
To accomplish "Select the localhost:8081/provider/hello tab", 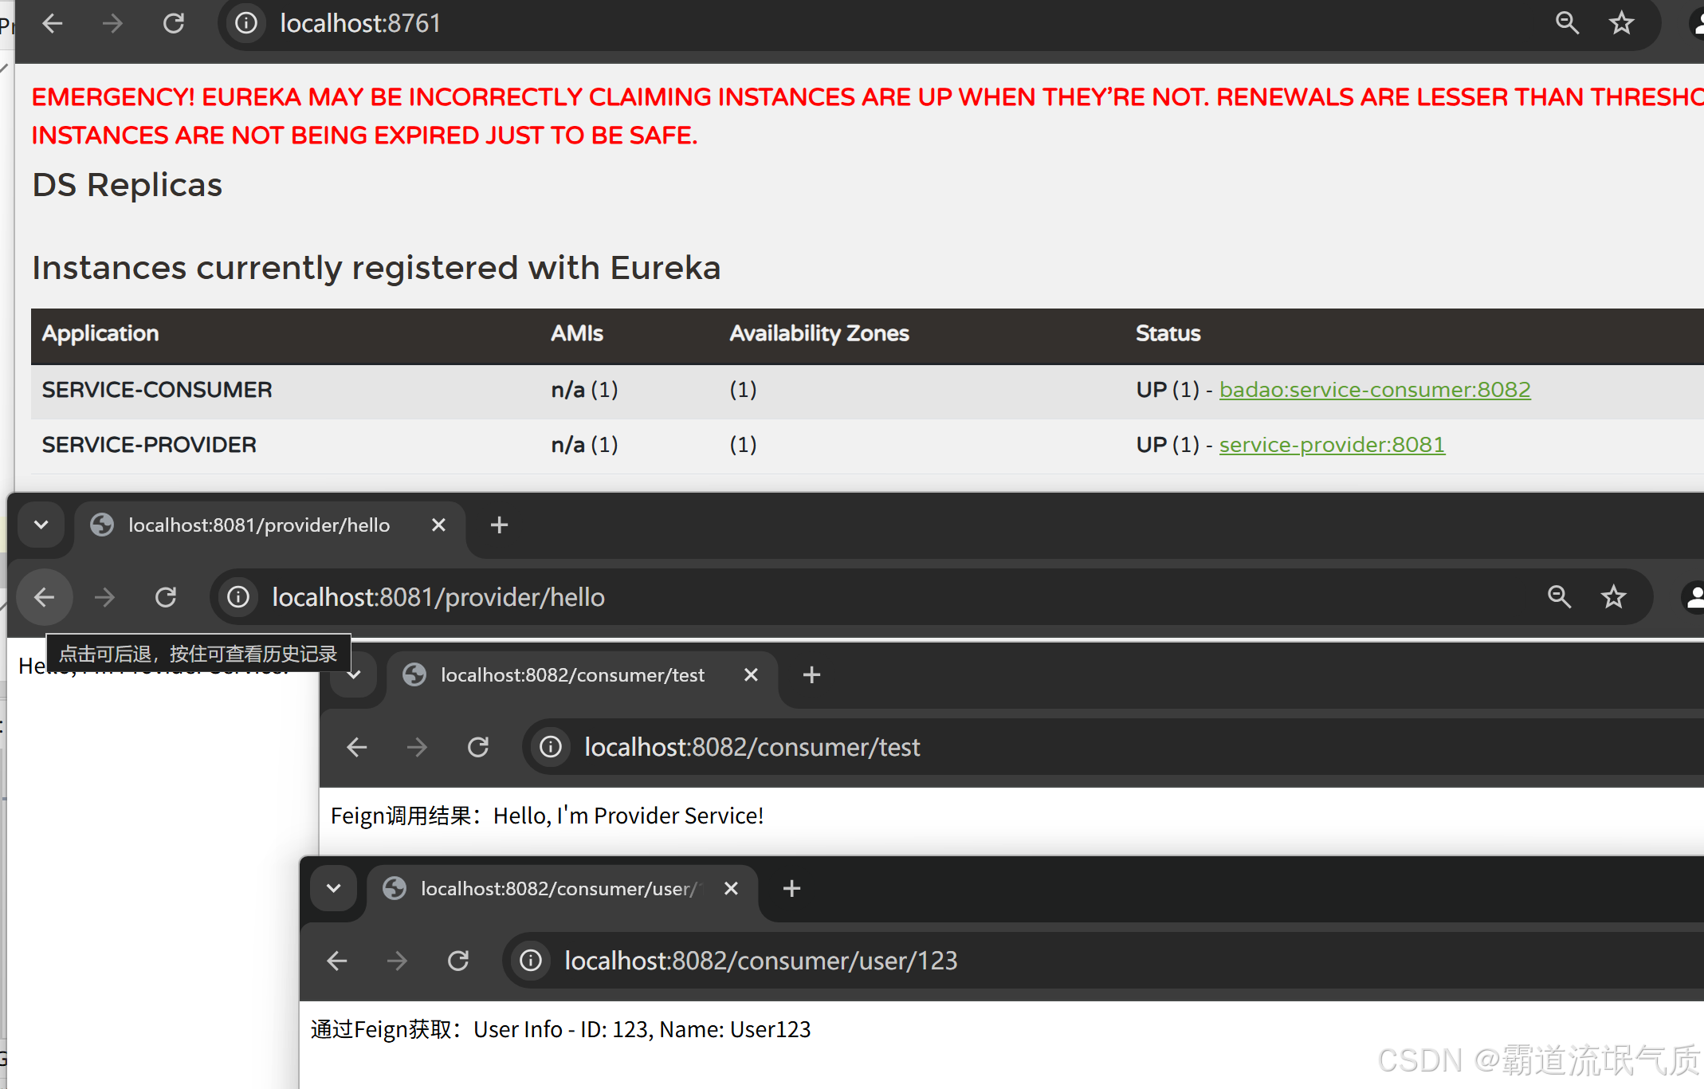I will coord(259,525).
